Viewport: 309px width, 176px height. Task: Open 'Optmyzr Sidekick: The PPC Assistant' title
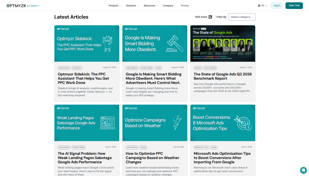(x=83, y=78)
